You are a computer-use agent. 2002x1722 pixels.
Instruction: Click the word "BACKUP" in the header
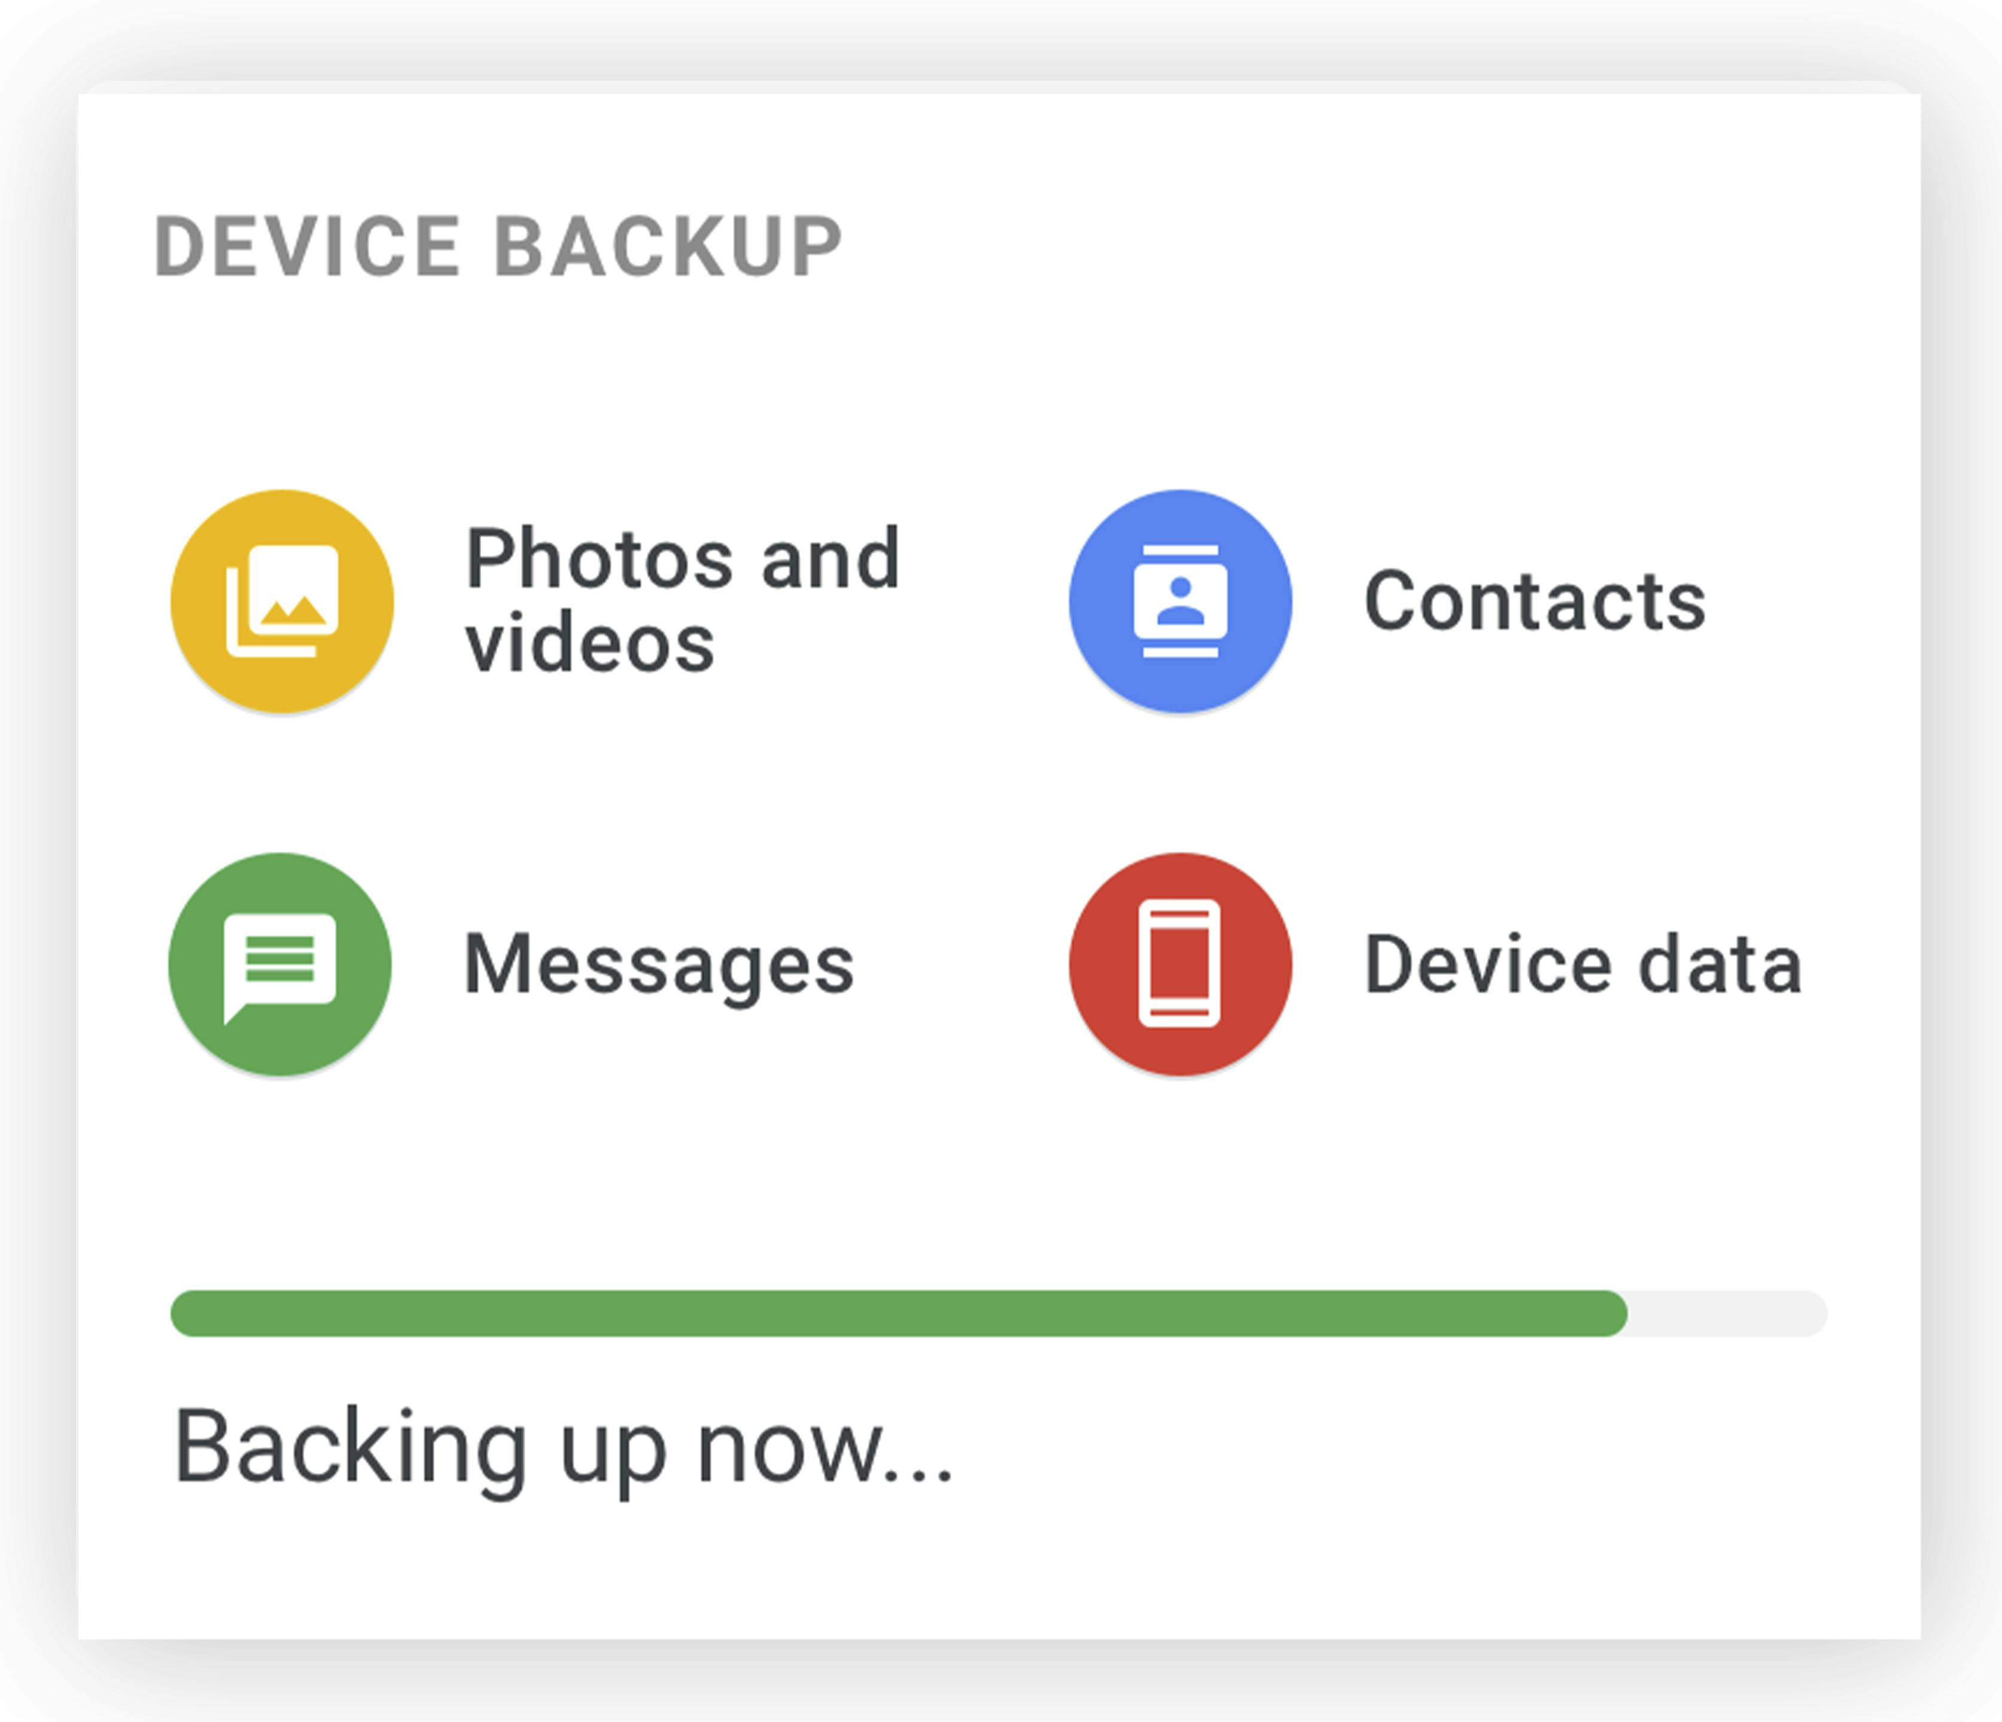(x=668, y=247)
